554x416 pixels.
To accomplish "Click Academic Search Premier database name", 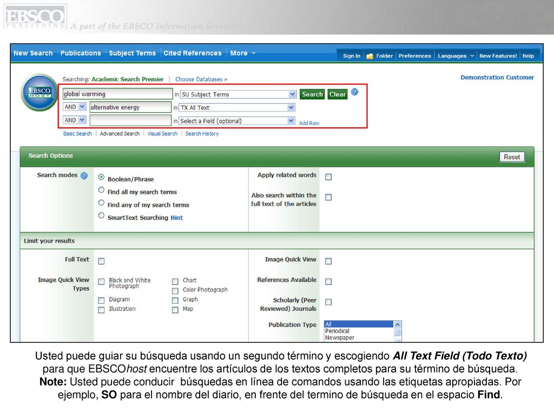I will click(x=128, y=79).
